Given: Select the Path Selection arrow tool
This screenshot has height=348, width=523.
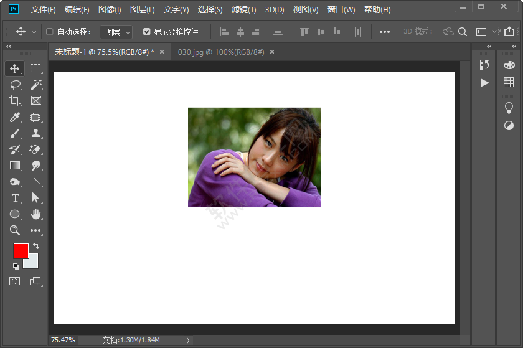Looking at the screenshot, I should point(35,198).
